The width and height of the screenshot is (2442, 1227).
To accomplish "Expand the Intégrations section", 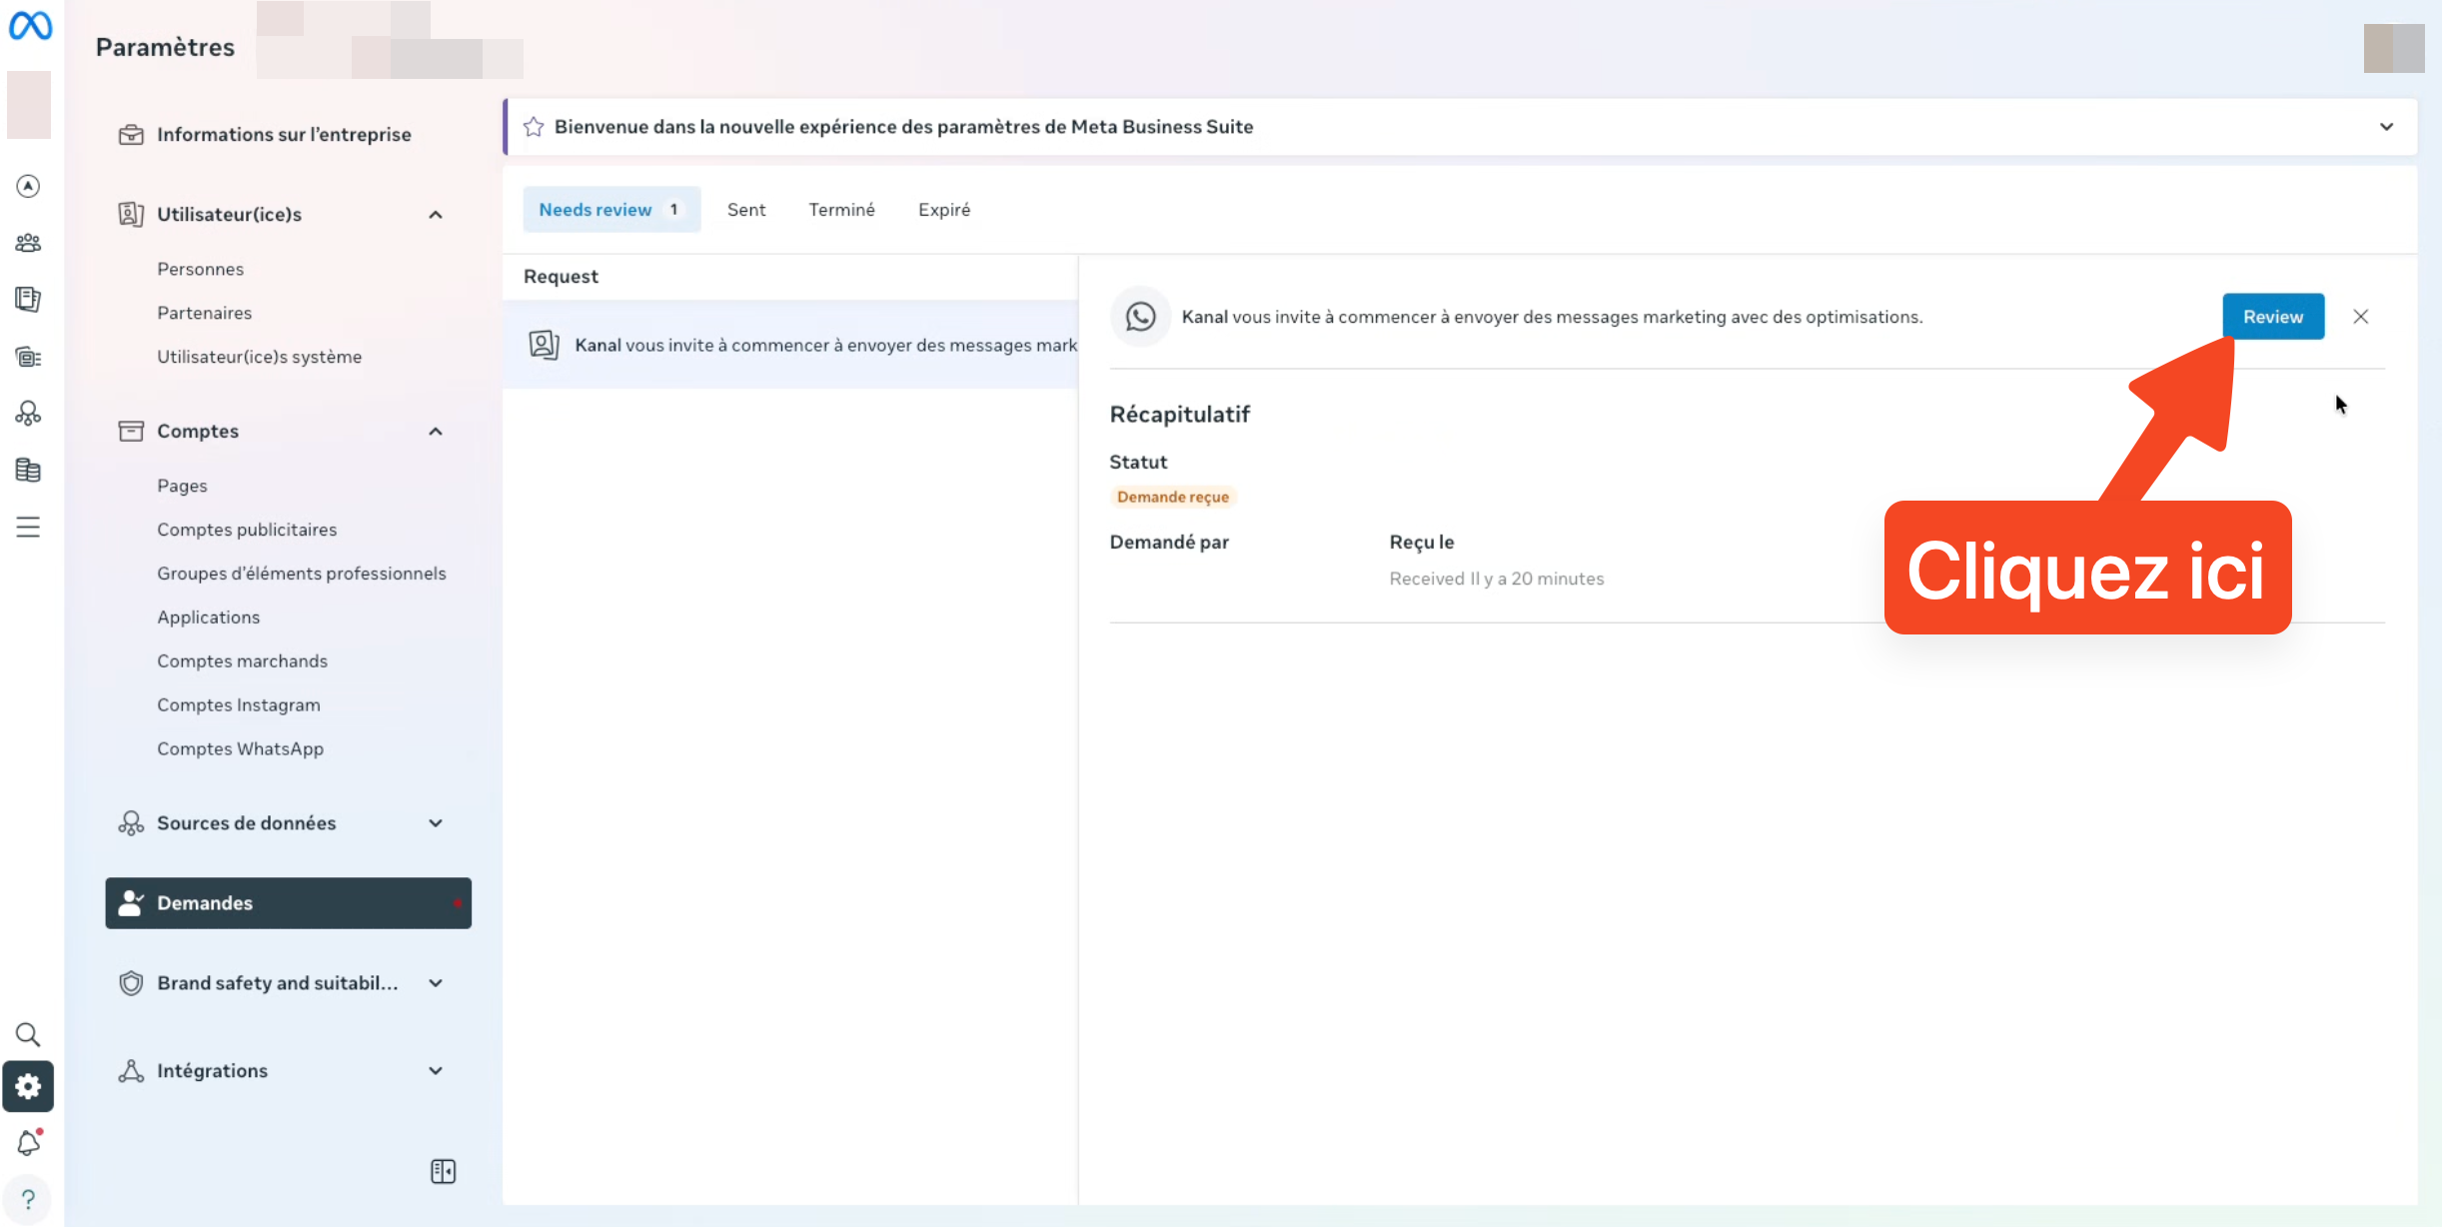I will coord(436,1071).
